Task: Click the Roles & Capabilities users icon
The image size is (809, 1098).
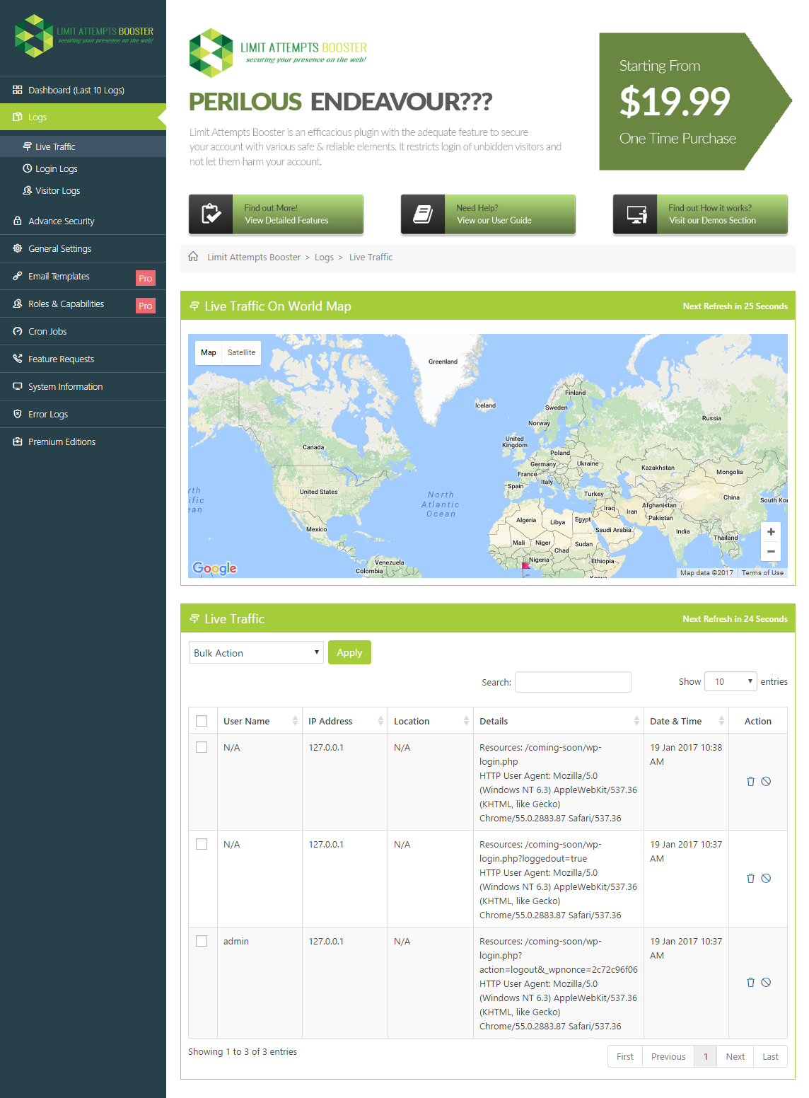Action: [18, 304]
